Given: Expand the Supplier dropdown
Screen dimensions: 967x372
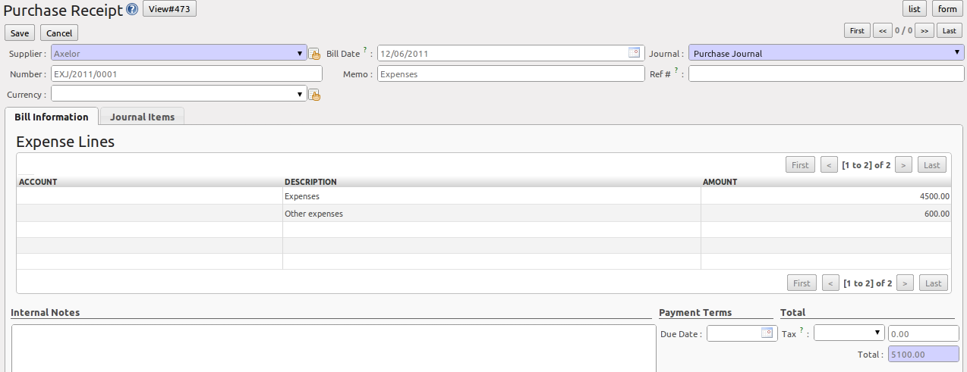Looking at the screenshot, I should 300,54.
